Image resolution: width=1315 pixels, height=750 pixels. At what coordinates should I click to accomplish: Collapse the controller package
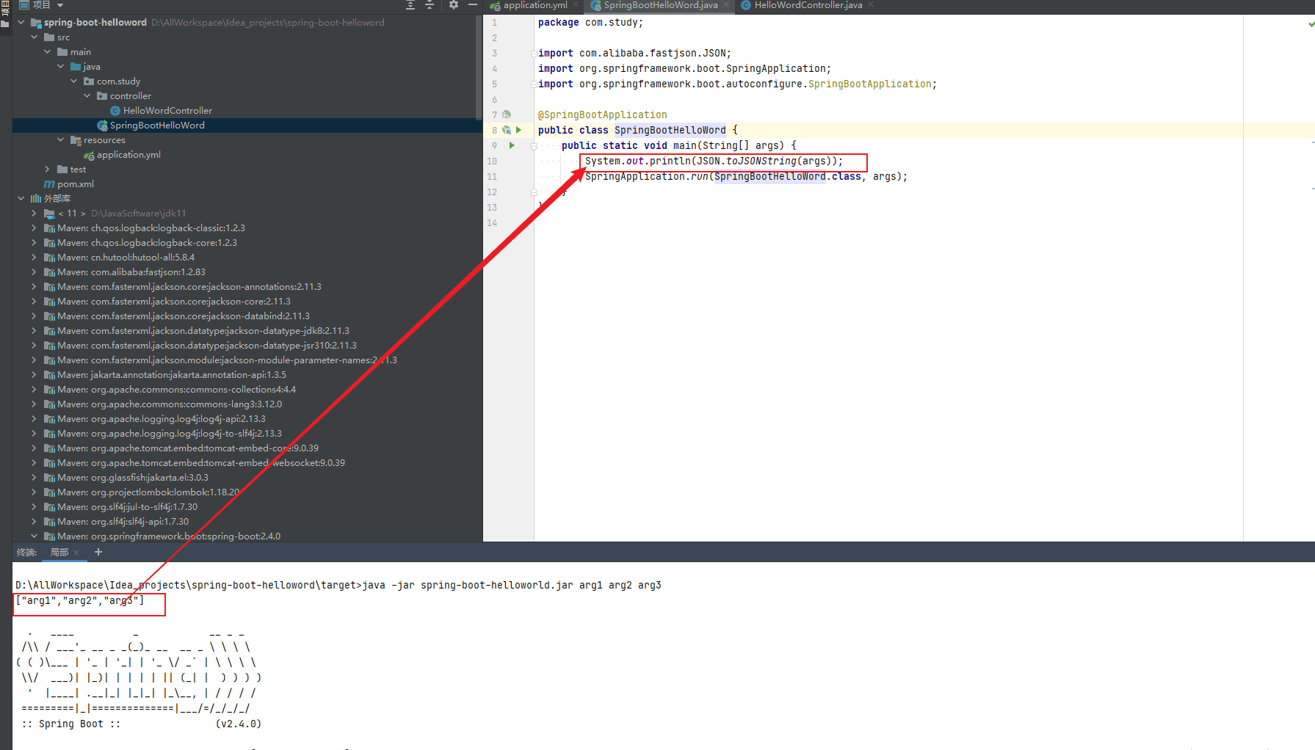coord(87,96)
